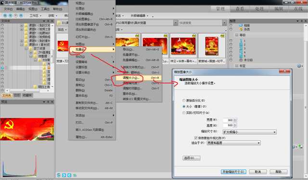Choose 调整大小 in the batch submenu
This screenshot has width=308, height=180.
click(x=139, y=78)
